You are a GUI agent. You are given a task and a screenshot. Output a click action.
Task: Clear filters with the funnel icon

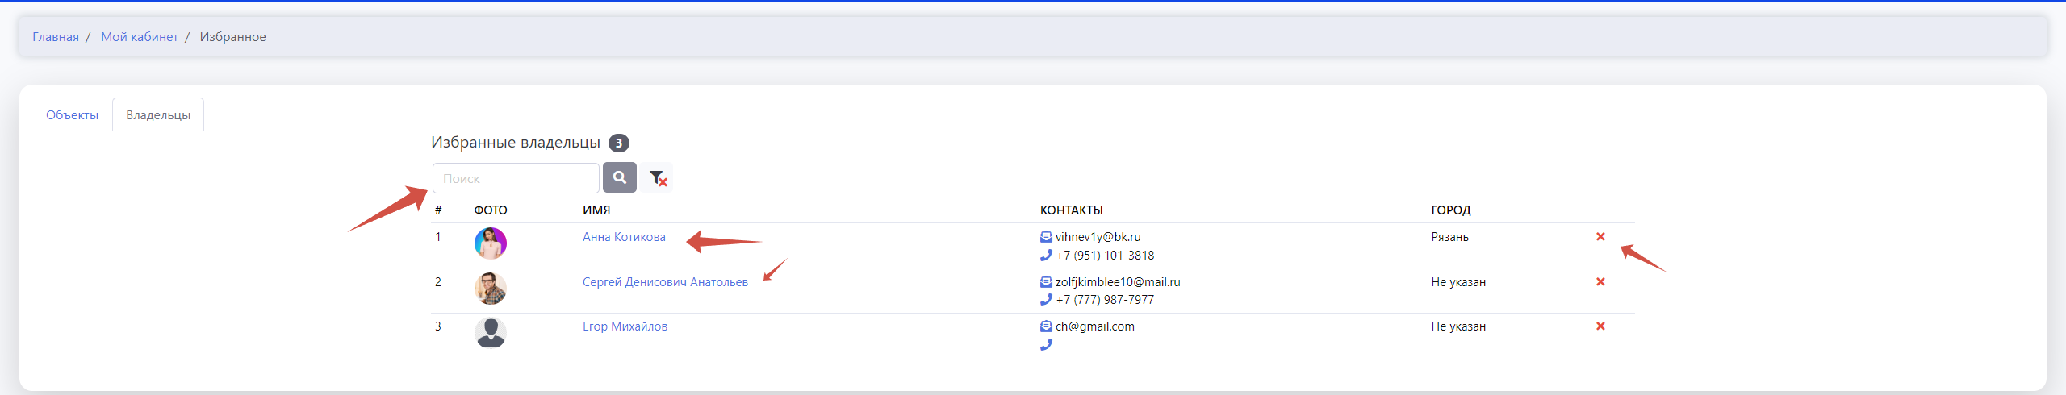[x=658, y=178]
